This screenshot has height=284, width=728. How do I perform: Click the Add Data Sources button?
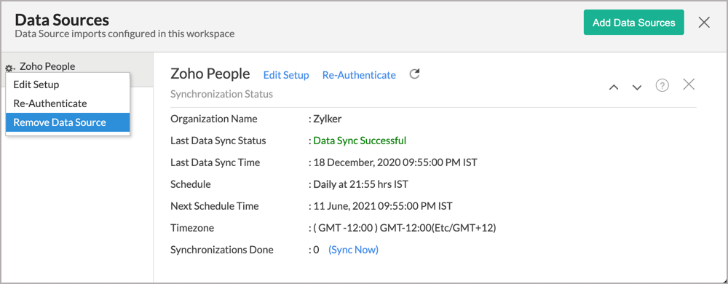pos(634,23)
